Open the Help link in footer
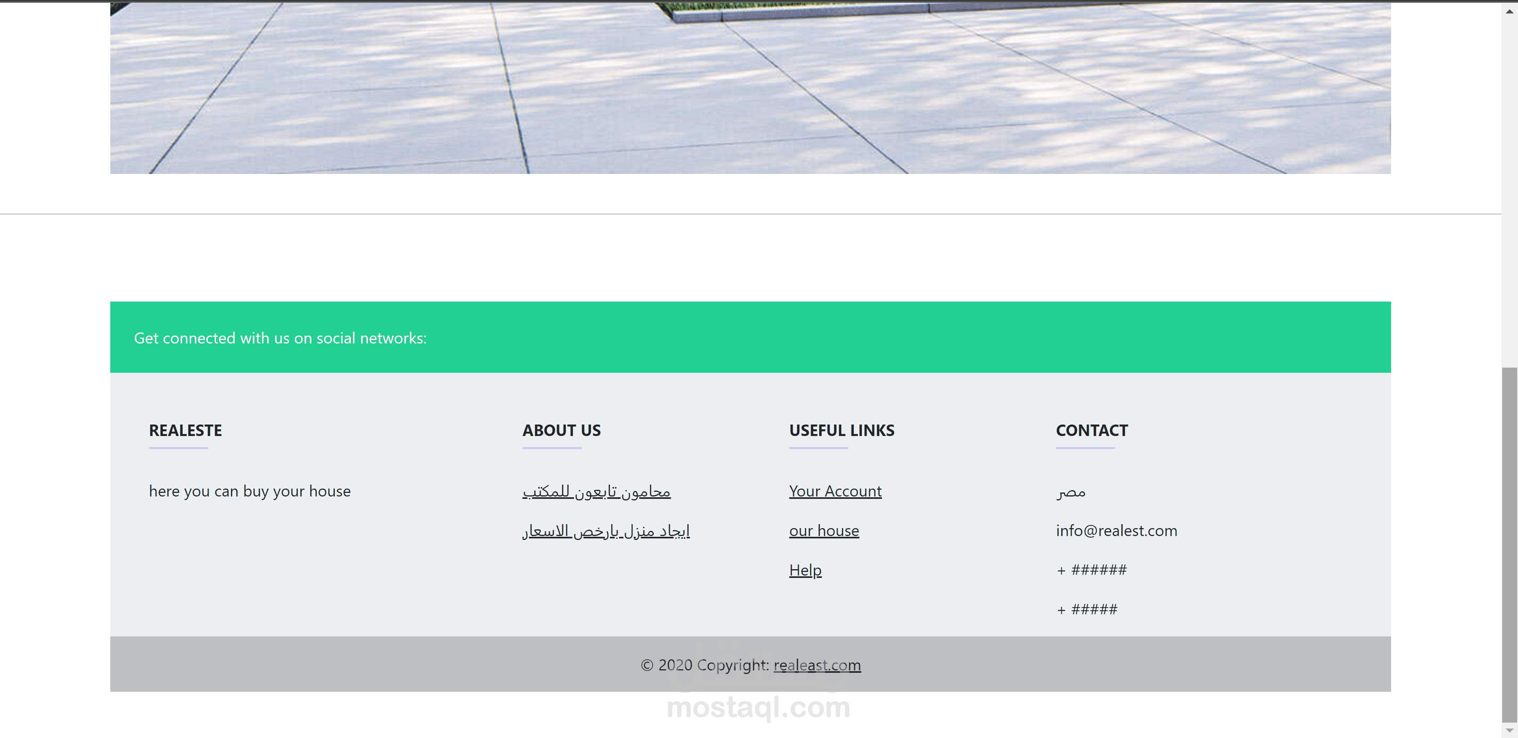 pos(805,570)
